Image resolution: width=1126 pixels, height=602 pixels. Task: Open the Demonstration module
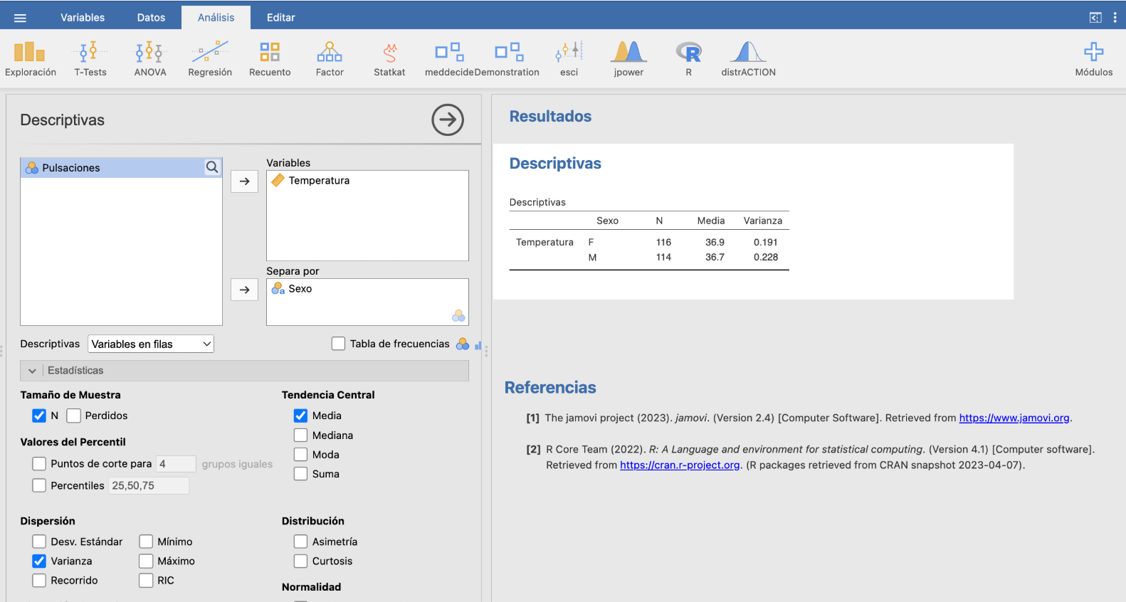click(507, 59)
